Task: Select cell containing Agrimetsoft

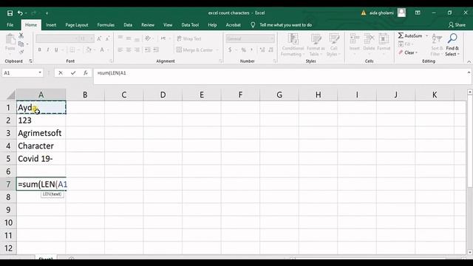Action: point(41,133)
